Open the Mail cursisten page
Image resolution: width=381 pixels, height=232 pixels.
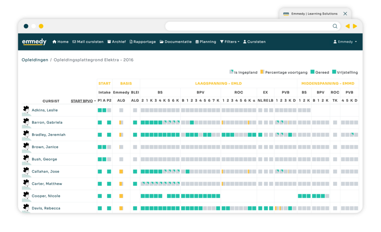[x=88, y=42]
